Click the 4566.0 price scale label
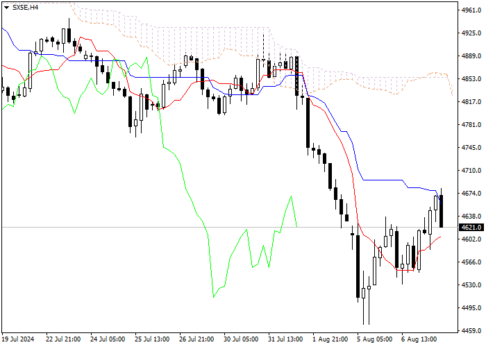 (x=471, y=262)
